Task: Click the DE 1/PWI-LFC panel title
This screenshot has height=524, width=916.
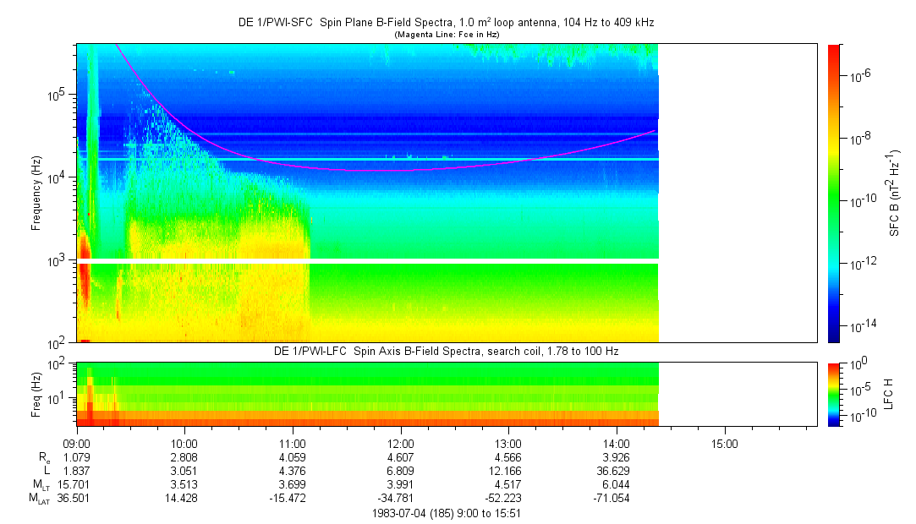Action: (x=446, y=351)
